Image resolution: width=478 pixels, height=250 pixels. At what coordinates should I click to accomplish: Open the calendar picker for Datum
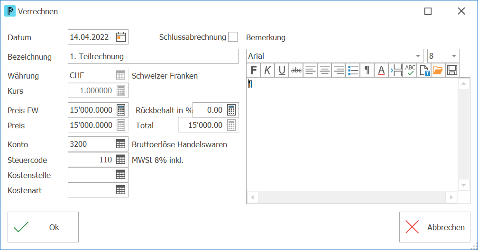(121, 37)
